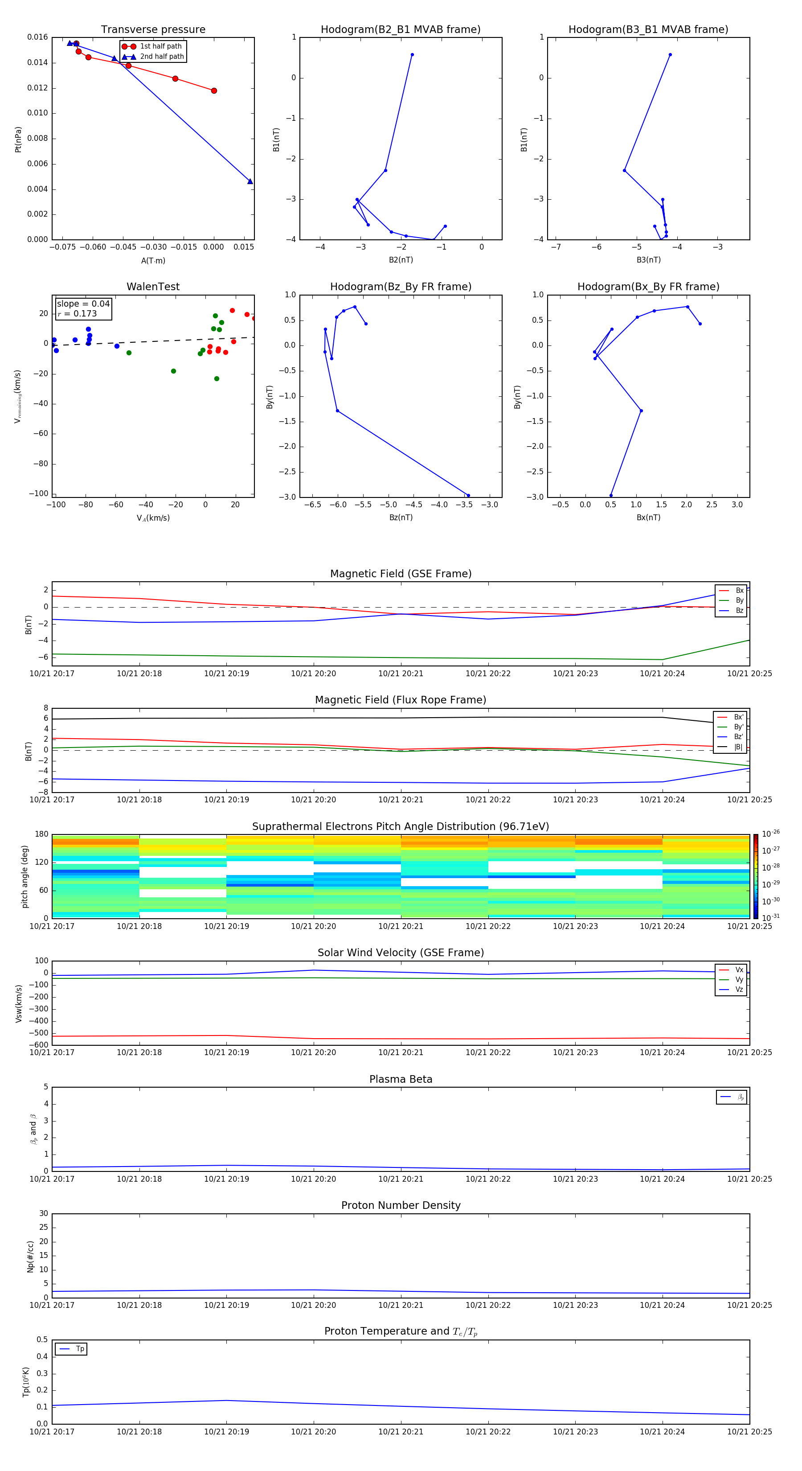This screenshot has width=802, height=1471.
Task: Click the Vz legend entry in Solar Wind plot
Action: click(731, 989)
